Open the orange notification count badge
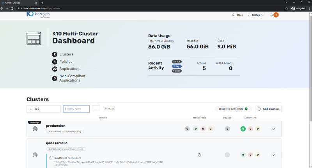The image size is (312, 168). click(x=276, y=15)
